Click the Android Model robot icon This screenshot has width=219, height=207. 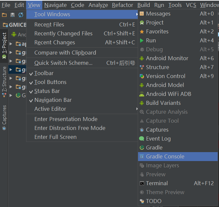tap(142, 85)
